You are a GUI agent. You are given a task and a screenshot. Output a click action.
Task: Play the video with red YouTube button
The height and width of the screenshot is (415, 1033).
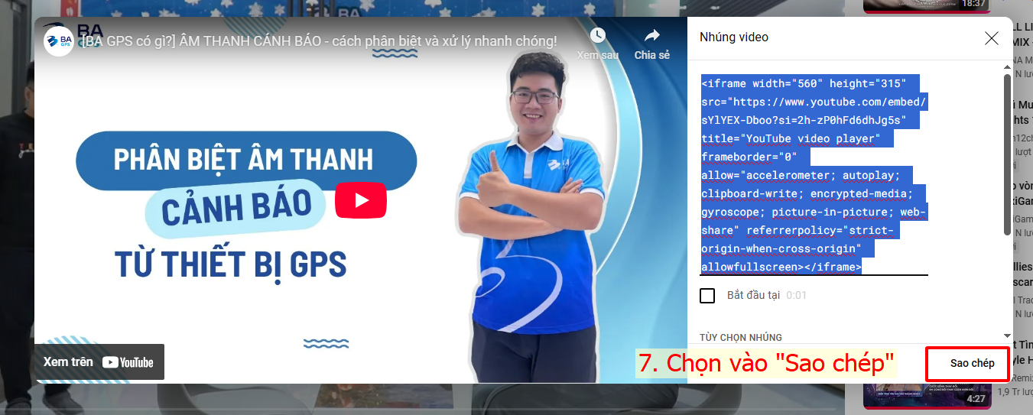tap(361, 200)
